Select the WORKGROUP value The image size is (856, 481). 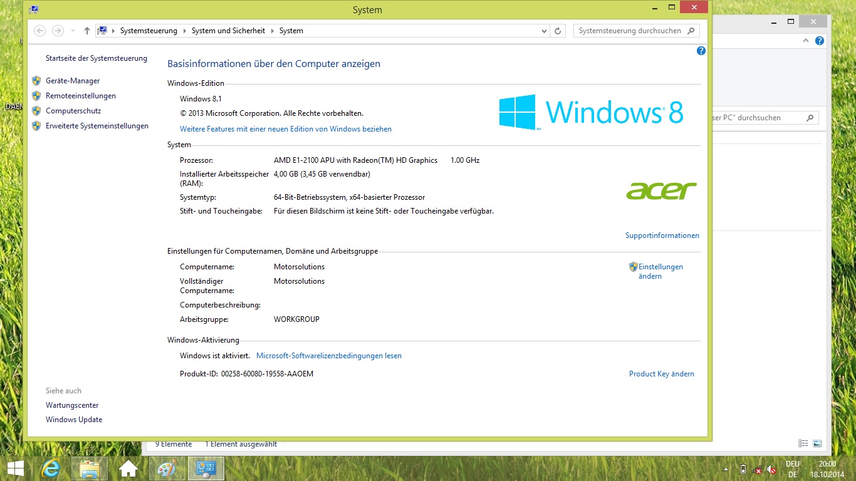[296, 319]
